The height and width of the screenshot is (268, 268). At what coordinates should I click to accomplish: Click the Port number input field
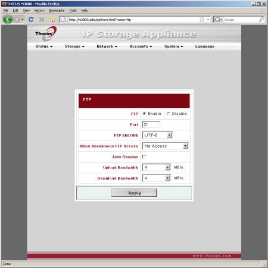click(x=151, y=124)
